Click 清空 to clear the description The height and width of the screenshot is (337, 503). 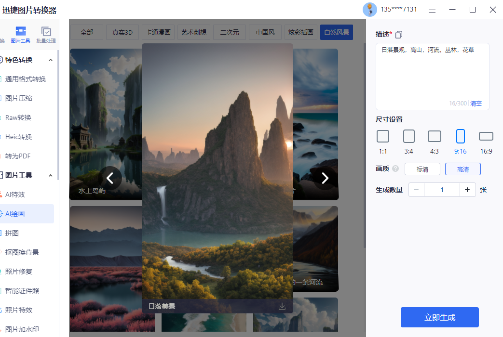[476, 103]
